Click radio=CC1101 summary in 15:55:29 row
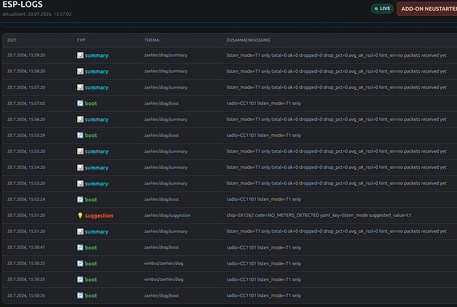 [x=264, y=135]
